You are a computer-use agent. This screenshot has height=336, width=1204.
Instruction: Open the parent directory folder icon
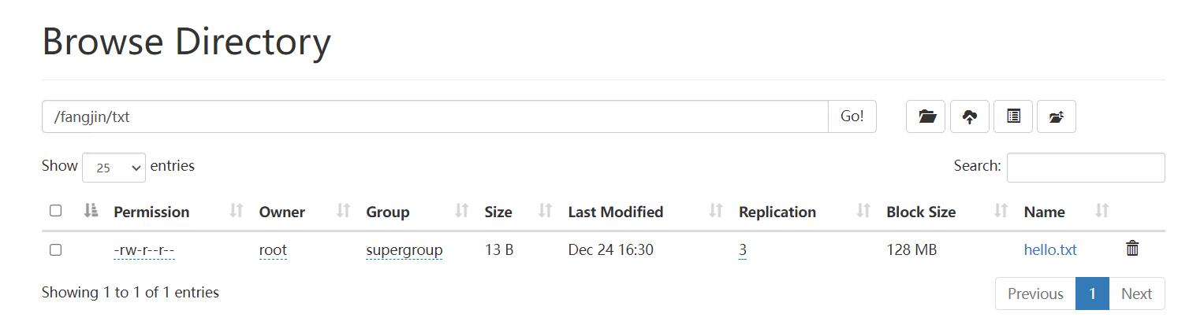coord(926,116)
